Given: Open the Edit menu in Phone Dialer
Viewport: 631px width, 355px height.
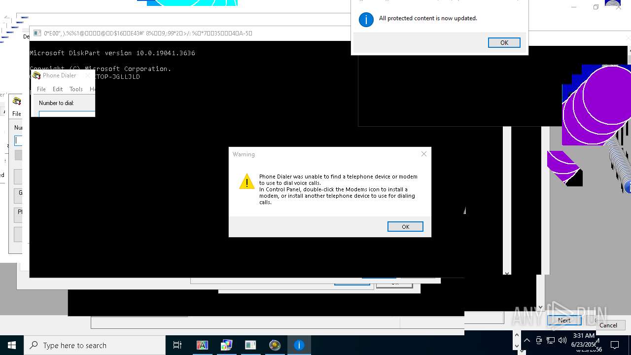Looking at the screenshot, I should point(58,89).
